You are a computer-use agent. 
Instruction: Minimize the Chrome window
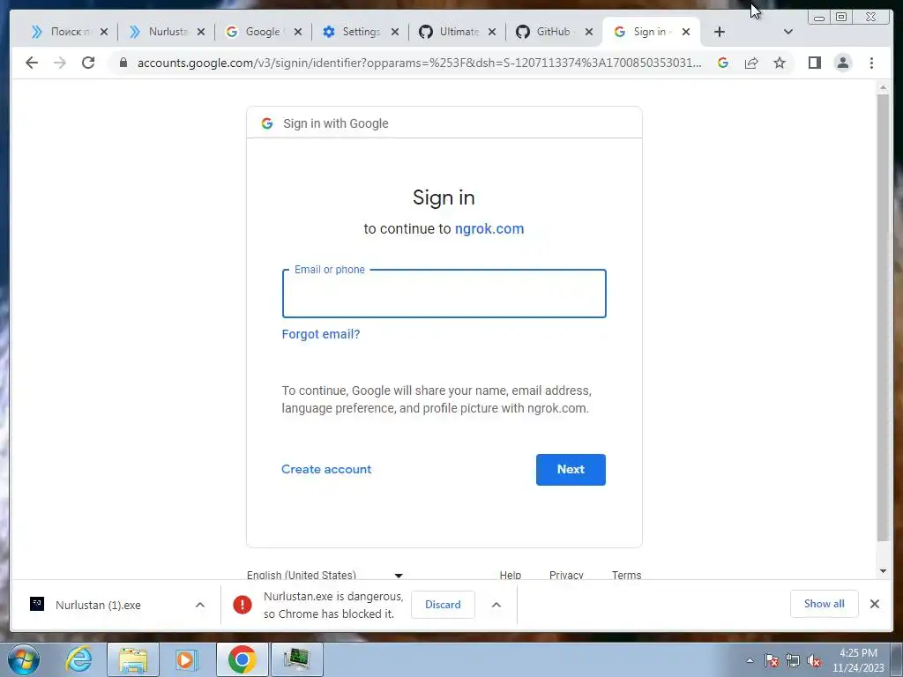point(819,18)
